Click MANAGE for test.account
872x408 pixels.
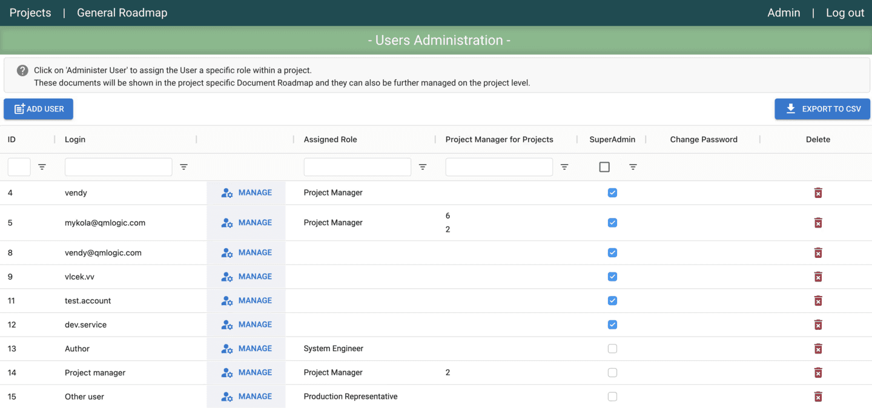pos(246,301)
